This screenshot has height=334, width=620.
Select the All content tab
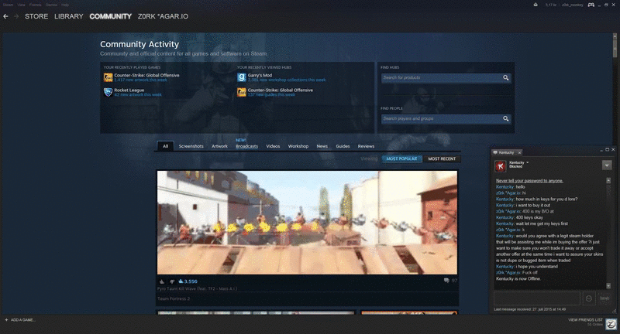165,146
